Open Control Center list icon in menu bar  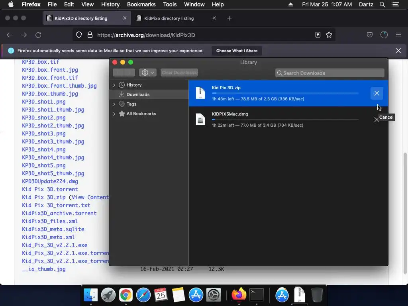pyautogui.click(x=395, y=4)
